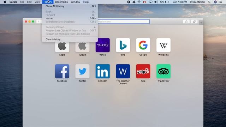The width and height of the screenshot is (226, 127).
Task: Open the volume control in menu bar
Action: 156,2
